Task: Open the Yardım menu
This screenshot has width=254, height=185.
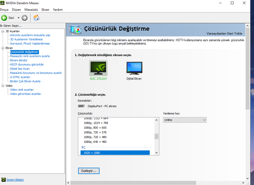Action: (x=58, y=10)
